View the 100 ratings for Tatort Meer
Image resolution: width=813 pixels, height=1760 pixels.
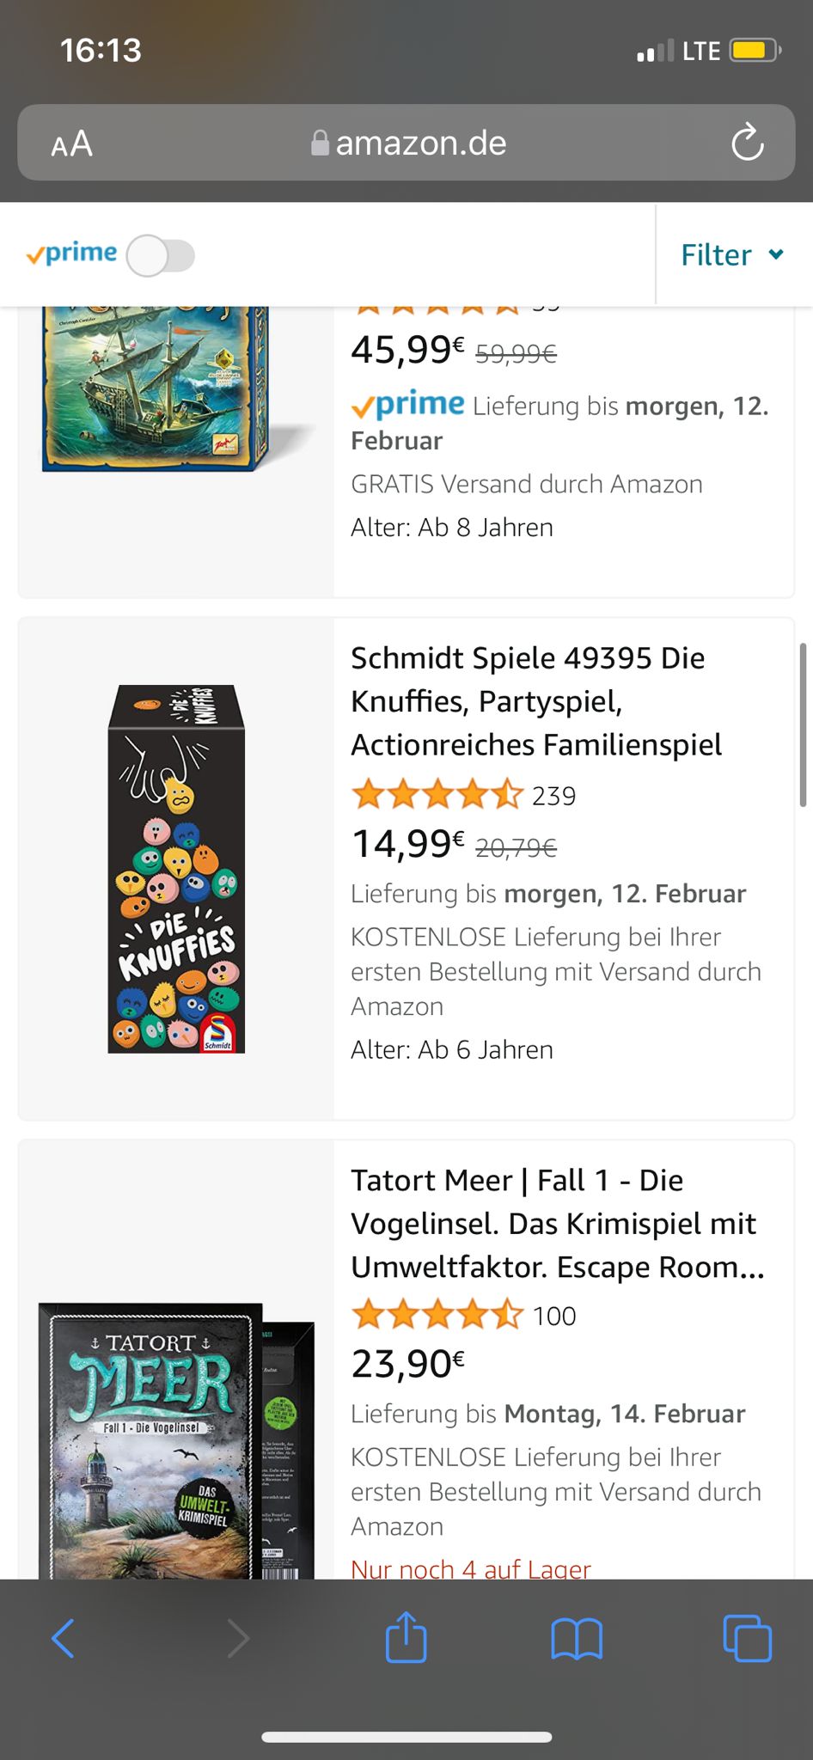(x=553, y=1316)
